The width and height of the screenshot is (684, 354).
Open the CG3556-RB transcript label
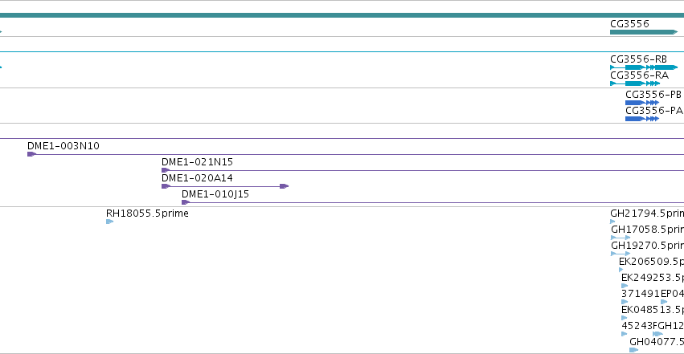pos(638,59)
